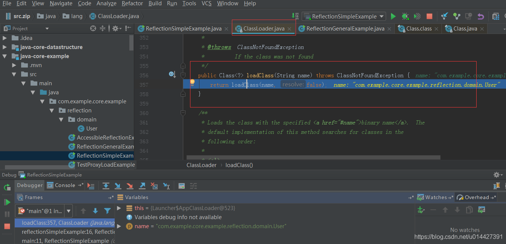Hide the Project tool window
The width and height of the screenshot is (506, 244).
pyautogui.click(x=128, y=28)
